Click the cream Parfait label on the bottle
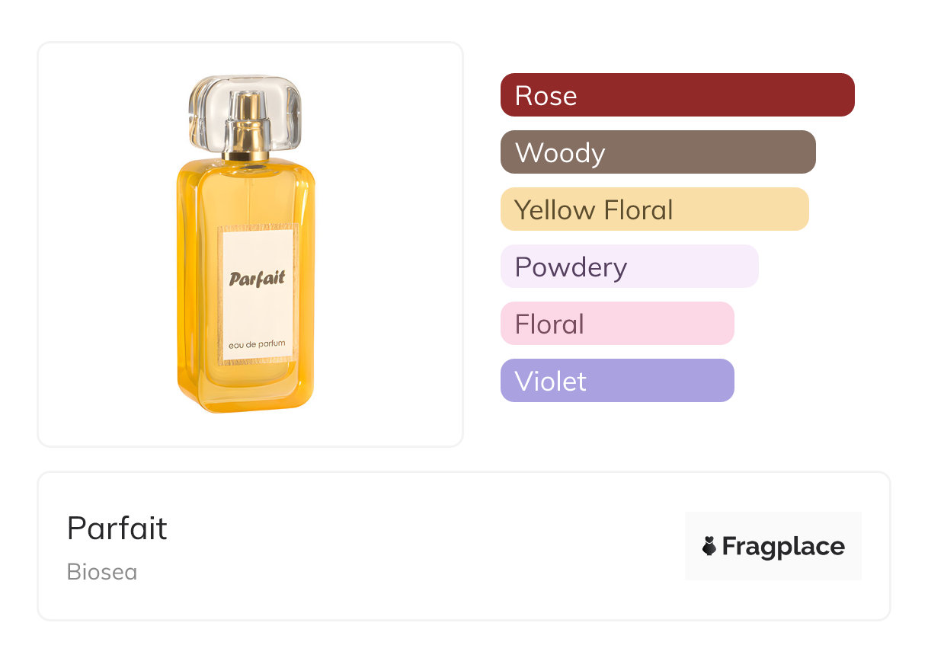 pos(257,293)
